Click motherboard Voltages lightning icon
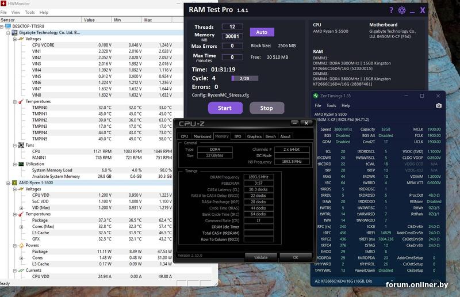The image size is (460, 297). (21, 39)
